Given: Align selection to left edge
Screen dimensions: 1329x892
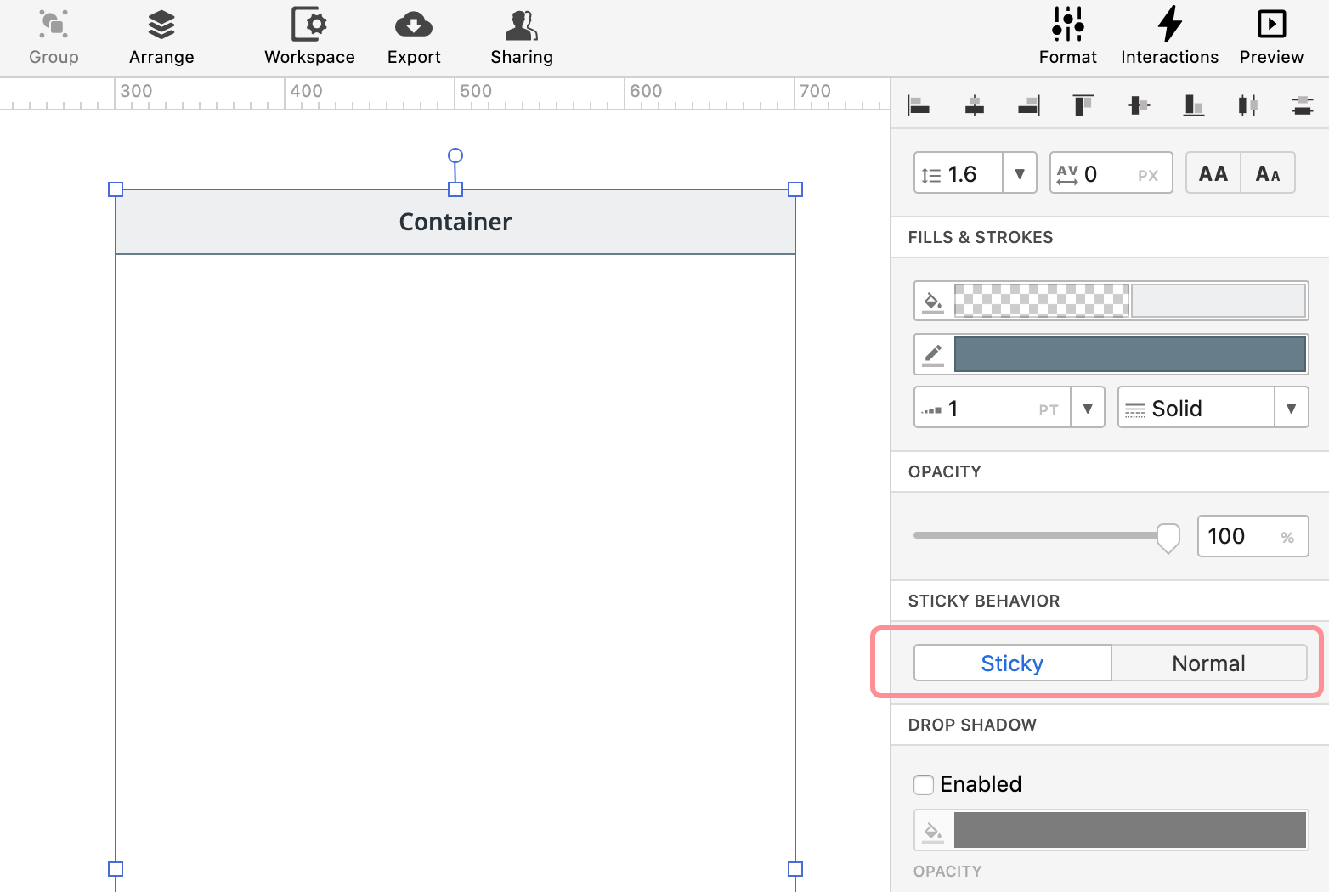Looking at the screenshot, I should click(919, 105).
